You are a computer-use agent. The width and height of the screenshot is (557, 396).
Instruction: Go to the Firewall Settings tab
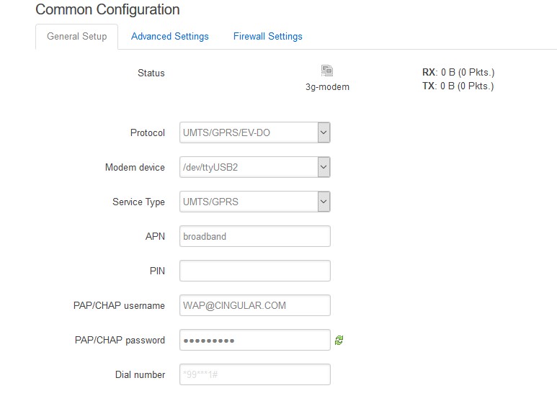pos(267,37)
